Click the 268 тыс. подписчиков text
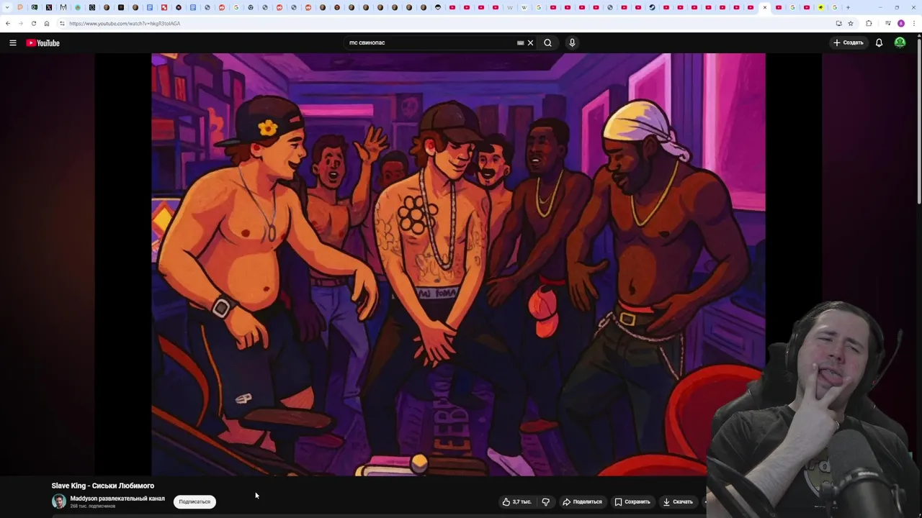This screenshot has height=518, width=922. [92, 506]
